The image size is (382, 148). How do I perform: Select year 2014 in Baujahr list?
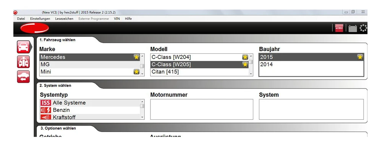311,64
